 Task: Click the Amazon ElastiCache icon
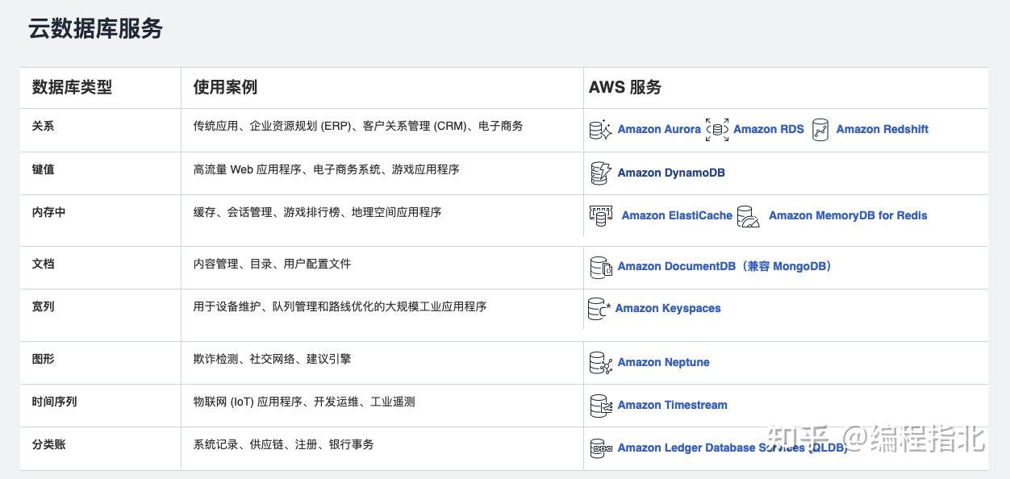(601, 215)
